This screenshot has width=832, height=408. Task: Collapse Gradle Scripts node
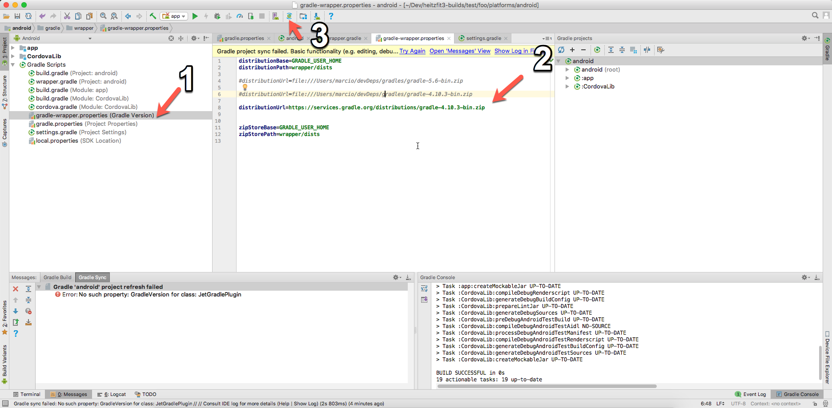(x=13, y=64)
